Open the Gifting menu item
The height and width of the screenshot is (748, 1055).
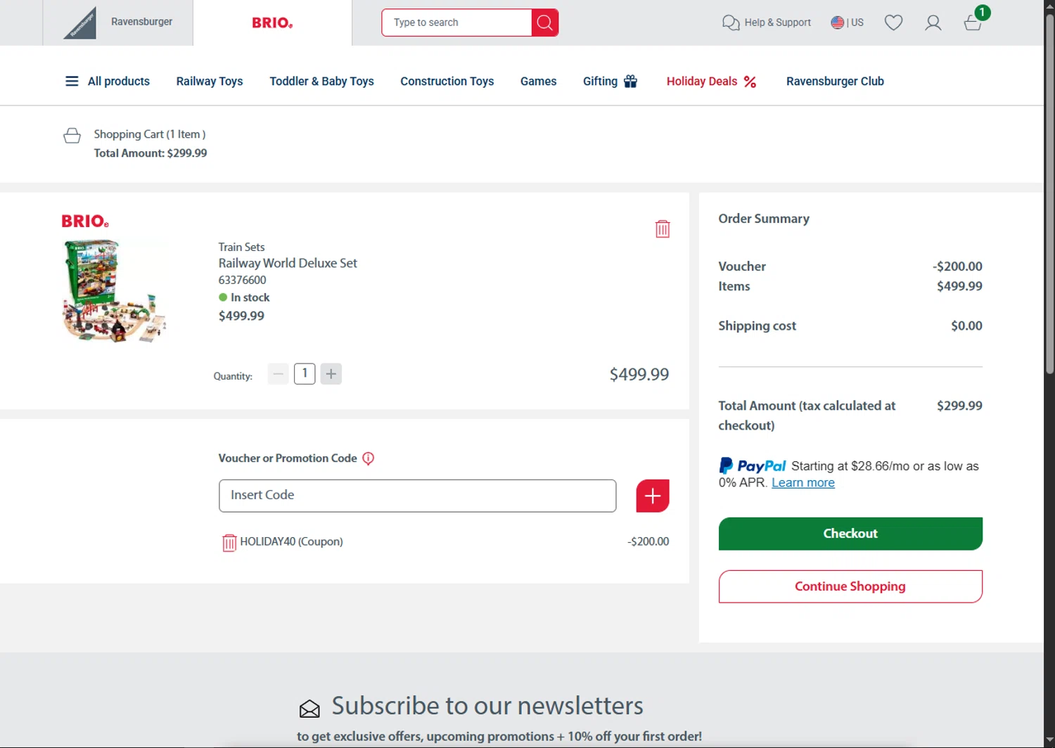(x=610, y=82)
